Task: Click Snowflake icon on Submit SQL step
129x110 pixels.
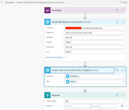Action: click(x=47, y=22)
